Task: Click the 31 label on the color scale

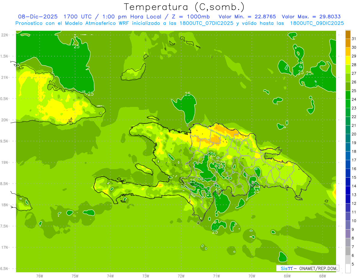Action: (x=354, y=38)
